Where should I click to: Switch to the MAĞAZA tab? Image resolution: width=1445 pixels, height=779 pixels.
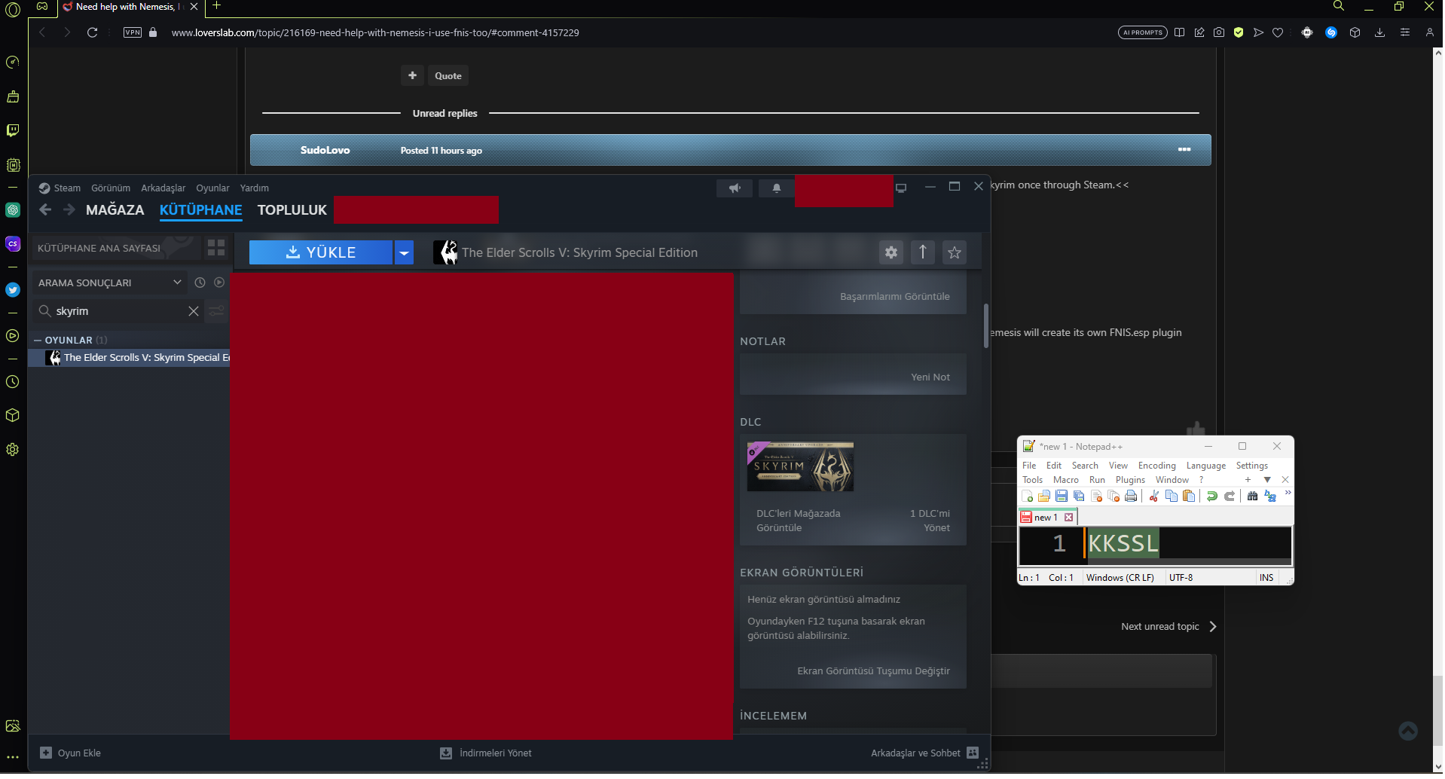(115, 211)
